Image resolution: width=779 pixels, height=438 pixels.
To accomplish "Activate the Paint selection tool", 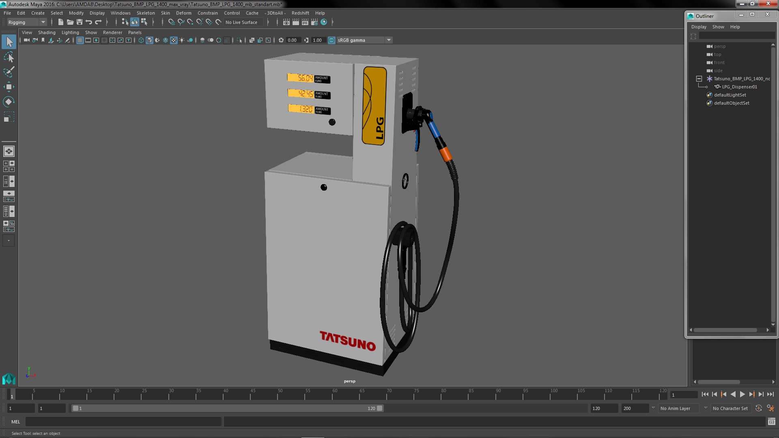I will pos(9,72).
